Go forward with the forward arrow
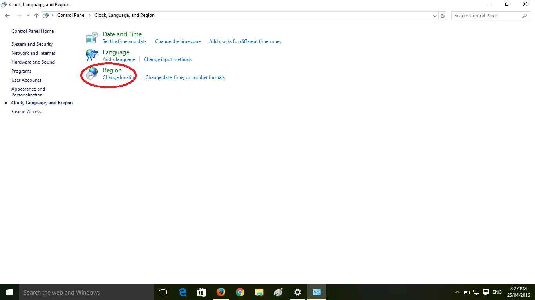The height and width of the screenshot is (300, 535). click(x=19, y=16)
